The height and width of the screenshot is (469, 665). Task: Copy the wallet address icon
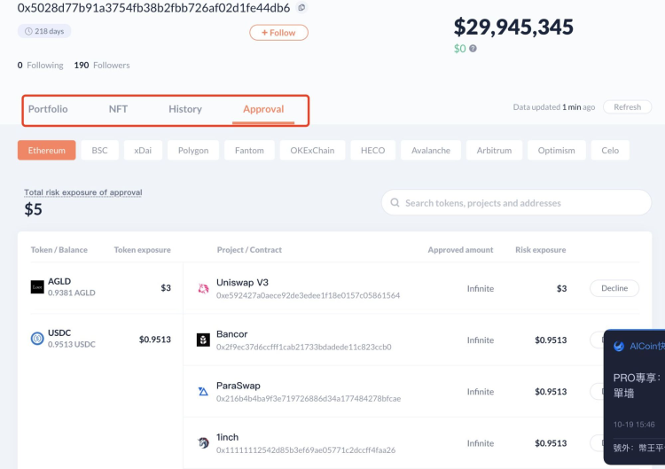point(302,8)
